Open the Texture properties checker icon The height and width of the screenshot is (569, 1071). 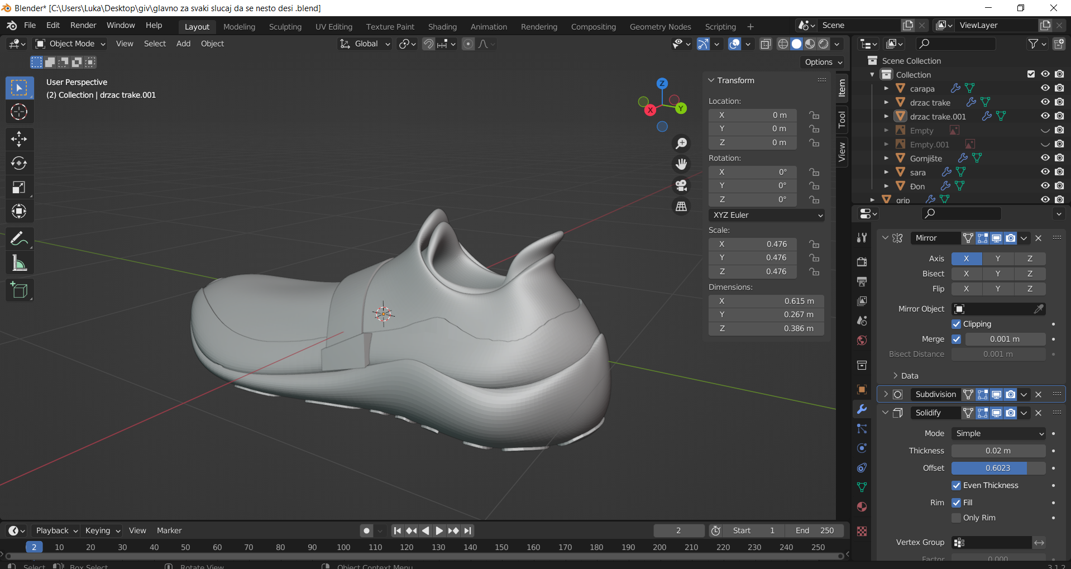pos(862,531)
